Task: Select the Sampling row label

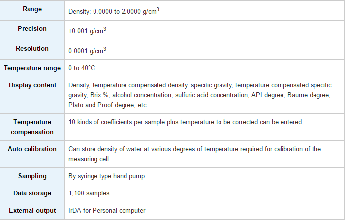Action: [32, 176]
